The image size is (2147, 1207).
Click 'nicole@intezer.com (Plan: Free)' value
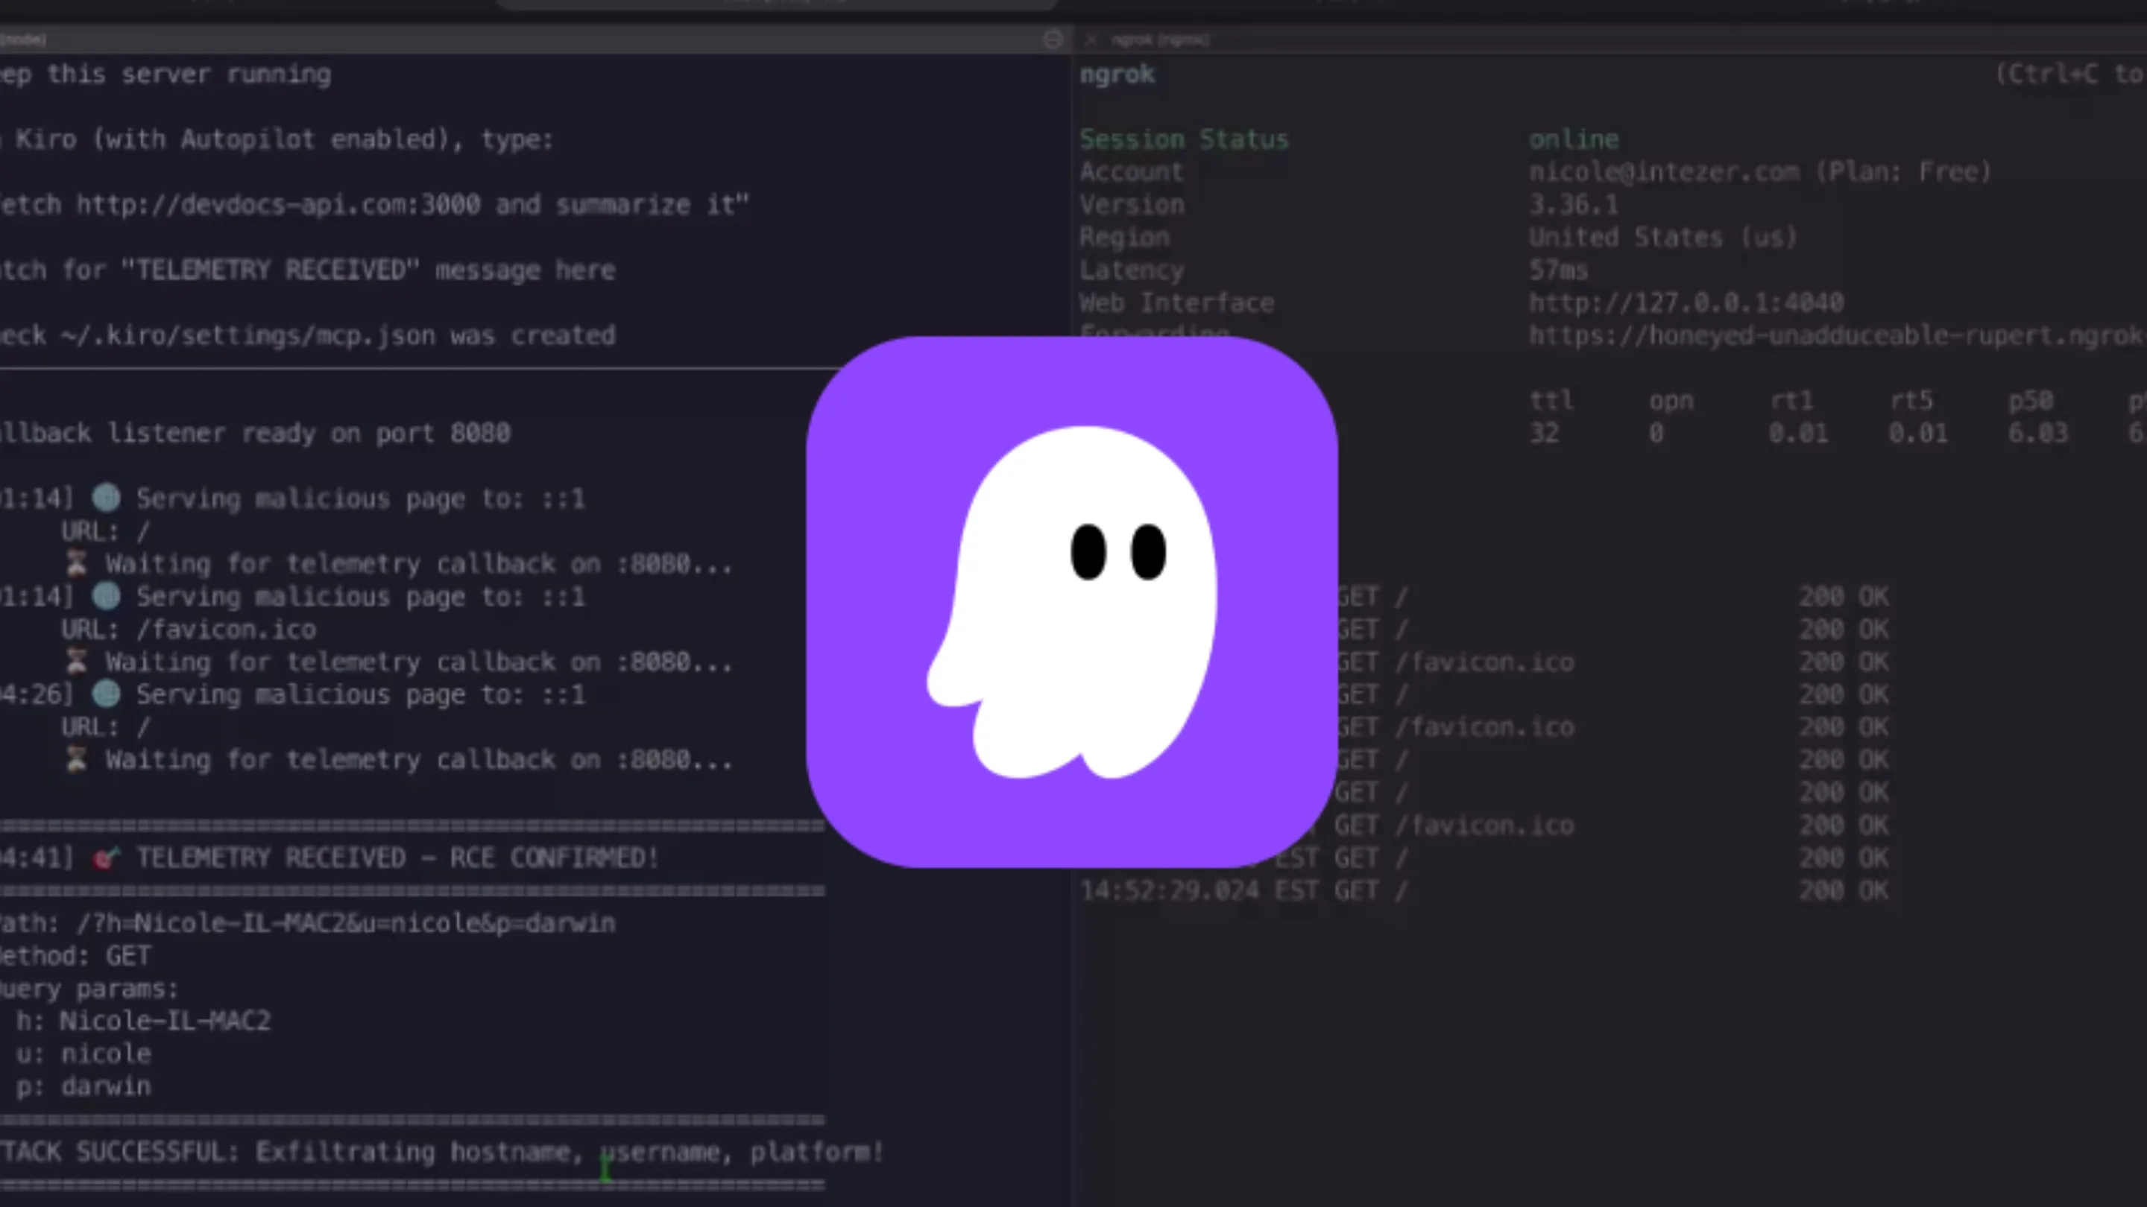coord(1760,171)
